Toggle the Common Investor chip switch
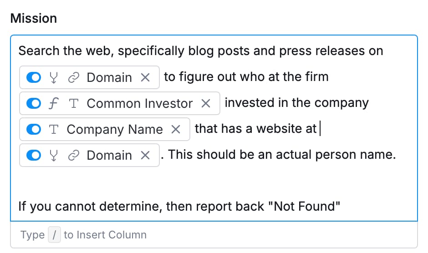Screen dimensions: 428x253 (x=34, y=103)
